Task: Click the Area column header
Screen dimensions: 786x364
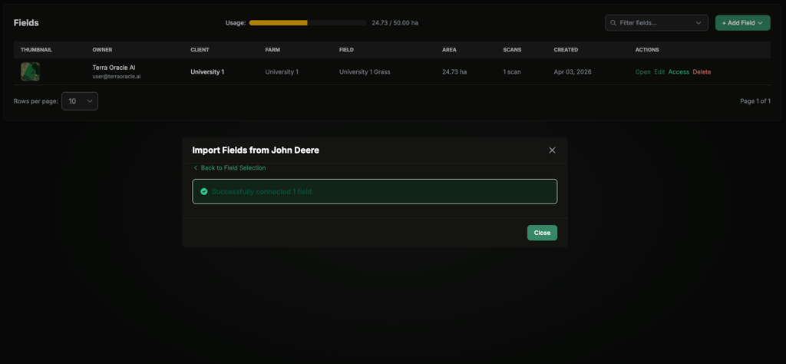Action: (x=449, y=50)
